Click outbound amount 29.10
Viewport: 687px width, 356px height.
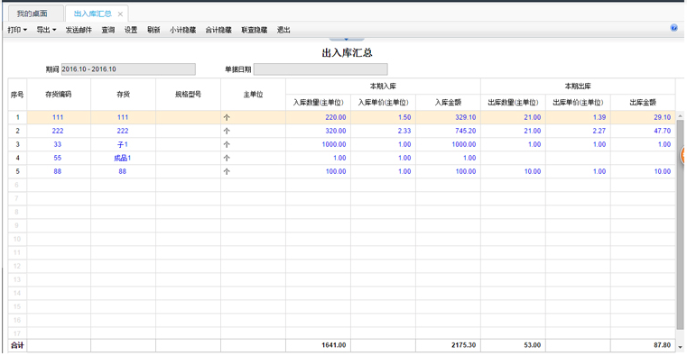pos(662,117)
